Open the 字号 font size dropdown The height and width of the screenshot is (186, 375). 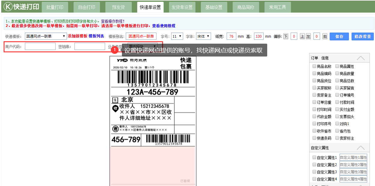[x=177, y=36]
